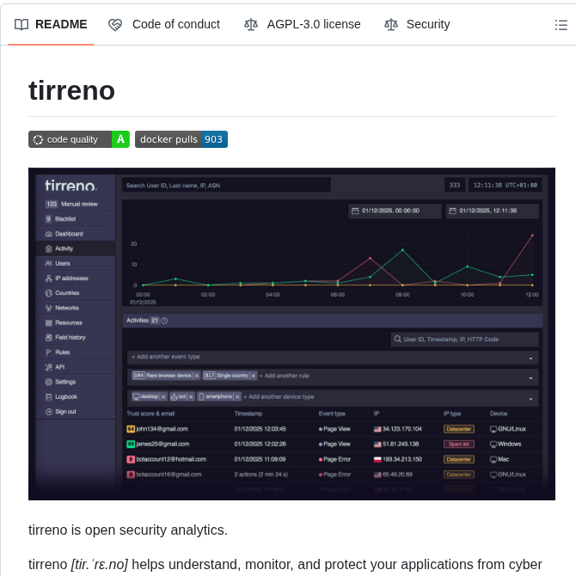
Task: Open the README tab
Action: coord(51,24)
